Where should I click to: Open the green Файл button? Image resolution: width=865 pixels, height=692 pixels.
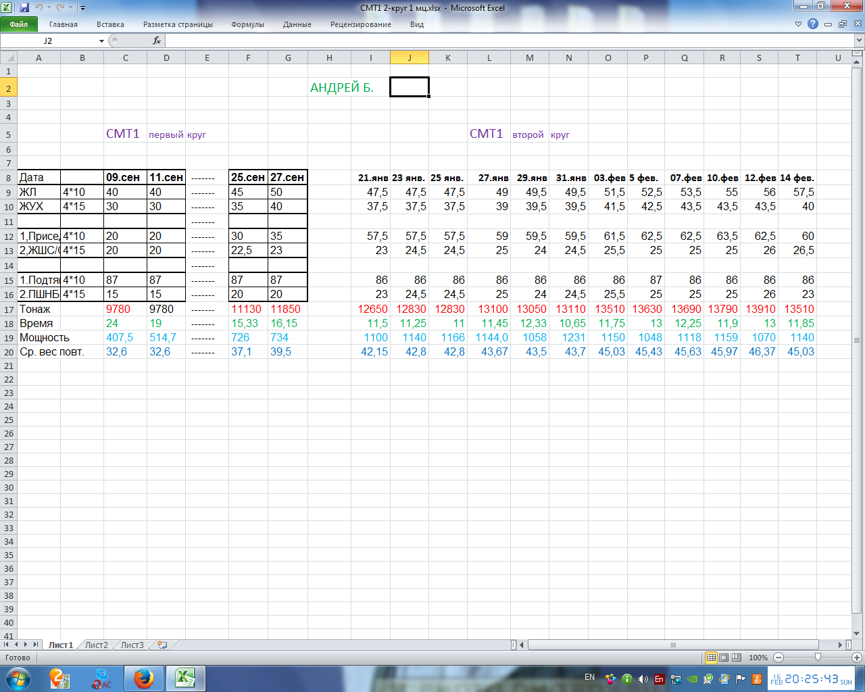[x=19, y=24]
